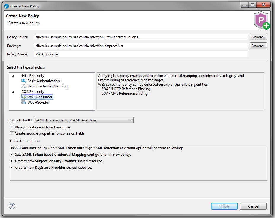Collapse the SOAP Security tree node
Screen dimensions: 275x218
coord(13,92)
